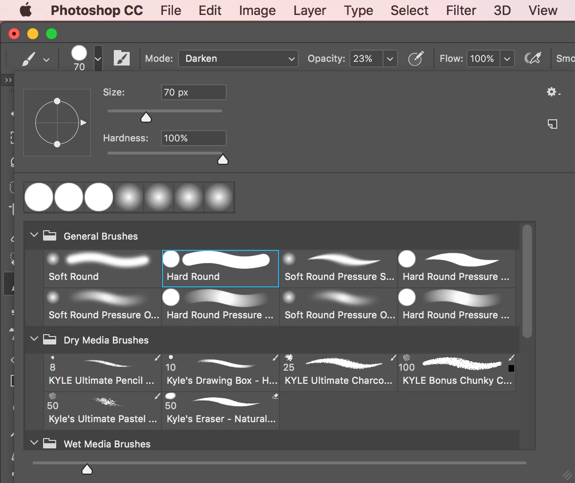Screen dimensions: 575x483
Task: Select the Soft Round Pressure S... brush
Action: 338,268
